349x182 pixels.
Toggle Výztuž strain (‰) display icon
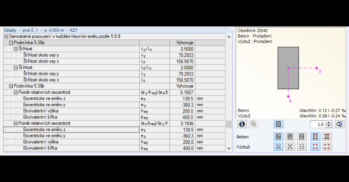point(278,147)
